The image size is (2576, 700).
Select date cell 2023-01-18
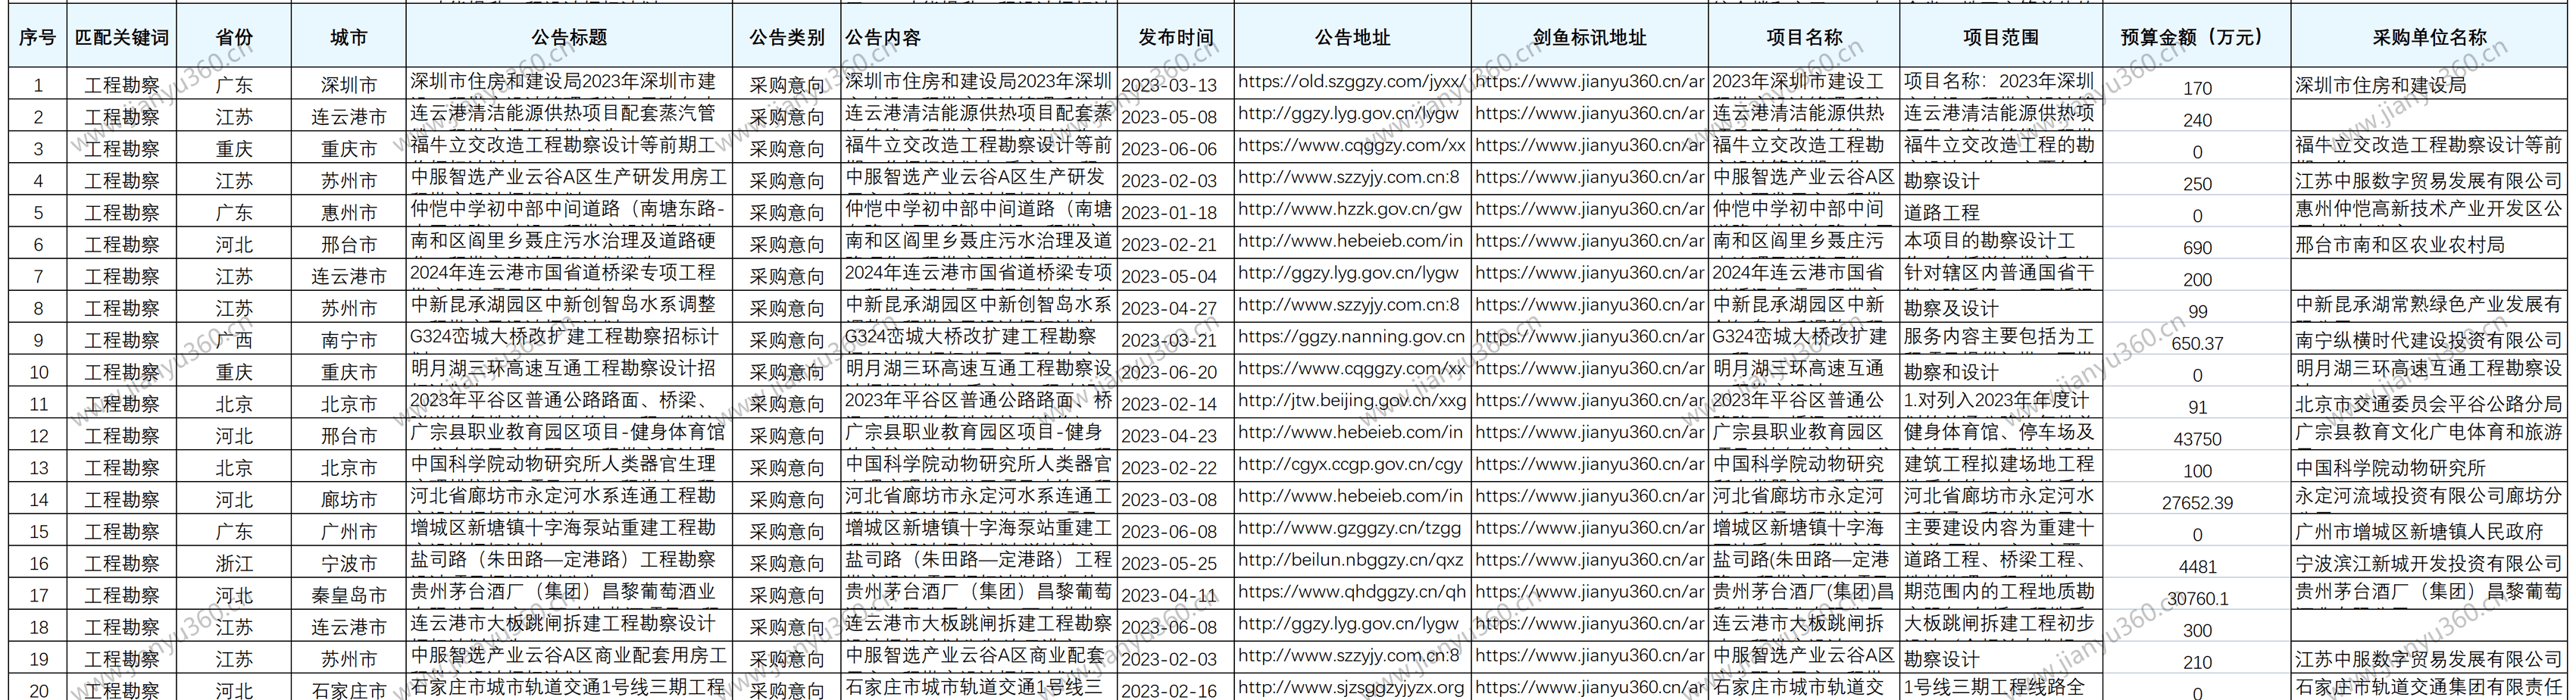click(x=1176, y=213)
